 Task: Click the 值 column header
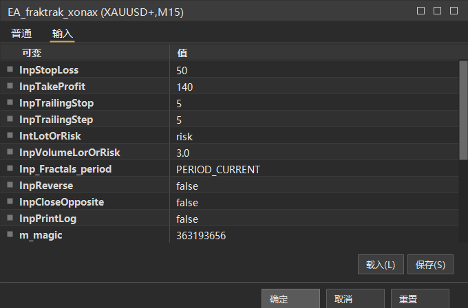click(x=319, y=53)
